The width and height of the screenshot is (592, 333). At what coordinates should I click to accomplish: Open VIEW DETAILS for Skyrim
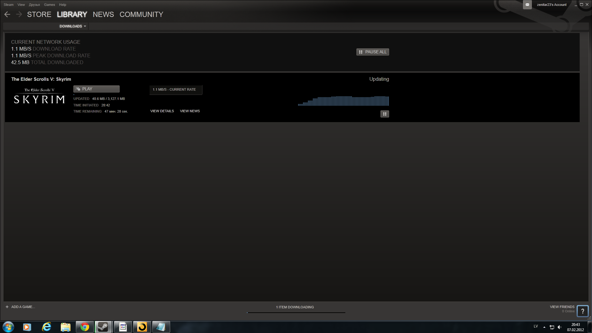pos(162,111)
